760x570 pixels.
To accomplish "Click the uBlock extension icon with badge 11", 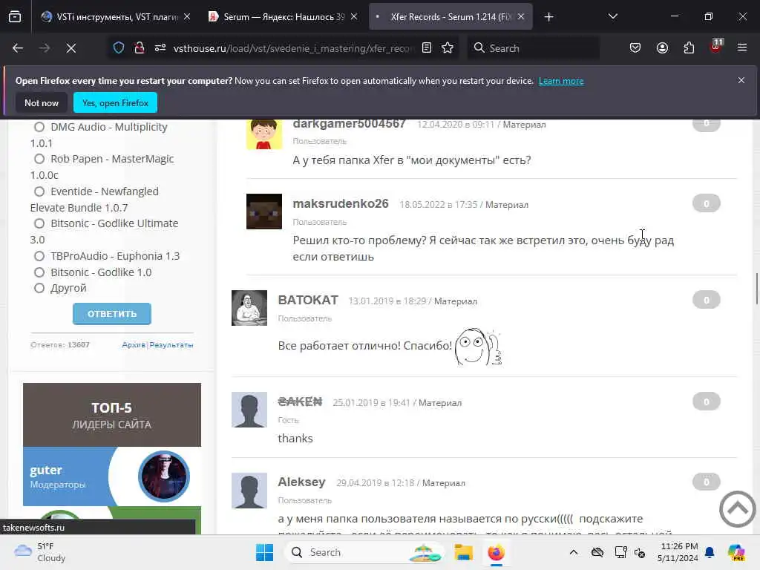I will 716,47.
